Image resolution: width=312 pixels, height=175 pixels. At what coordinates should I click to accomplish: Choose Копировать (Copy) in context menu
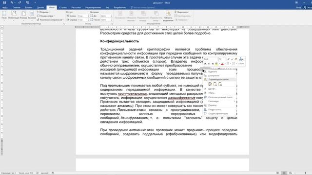(220, 76)
